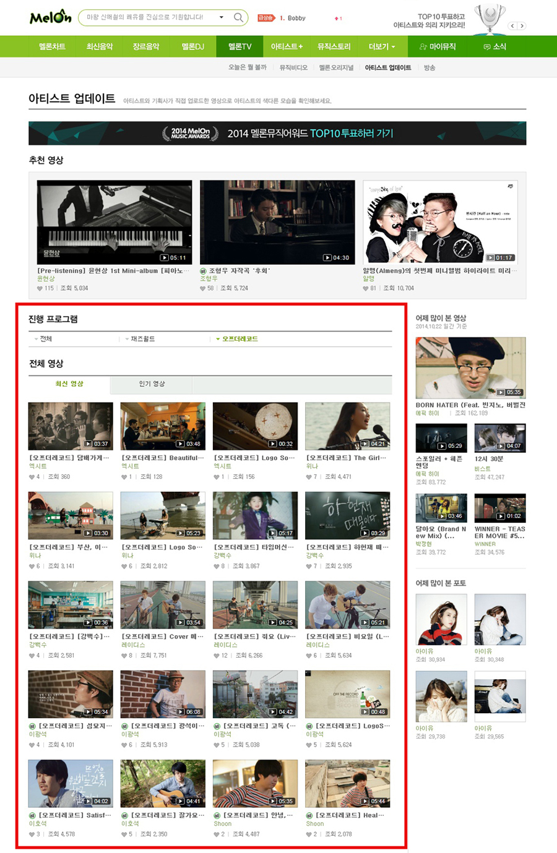Image resolution: width=557 pixels, height=853 pixels.
Task: Click the heart under the 안녕 video
Action: pyautogui.click(x=217, y=834)
